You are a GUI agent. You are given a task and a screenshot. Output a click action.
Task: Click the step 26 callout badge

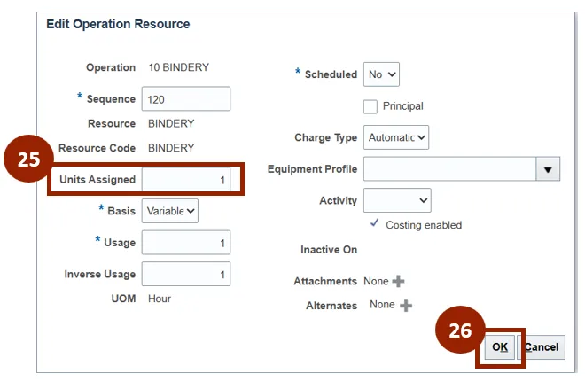460,330
